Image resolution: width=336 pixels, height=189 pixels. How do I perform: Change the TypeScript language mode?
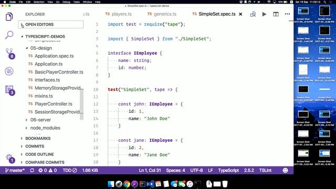pyautogui.click(x=228, y=170)
